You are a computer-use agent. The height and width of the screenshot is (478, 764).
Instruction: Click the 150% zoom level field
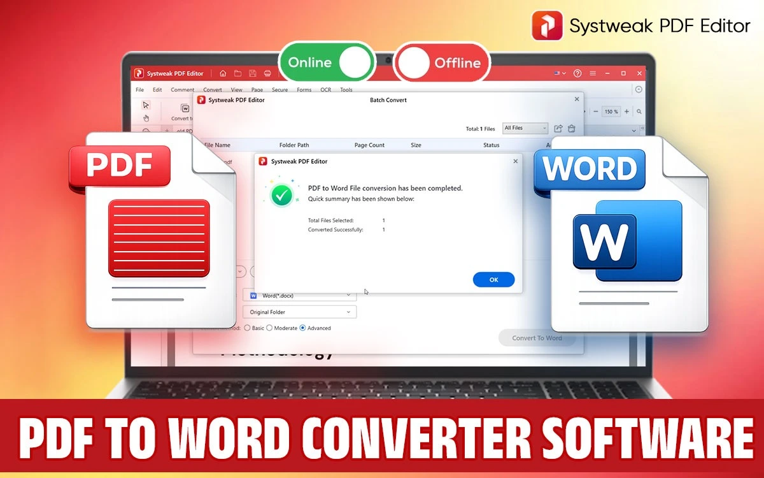coord(611,111)
